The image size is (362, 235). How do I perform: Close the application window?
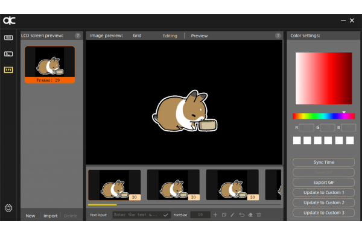tap(352, 20)
